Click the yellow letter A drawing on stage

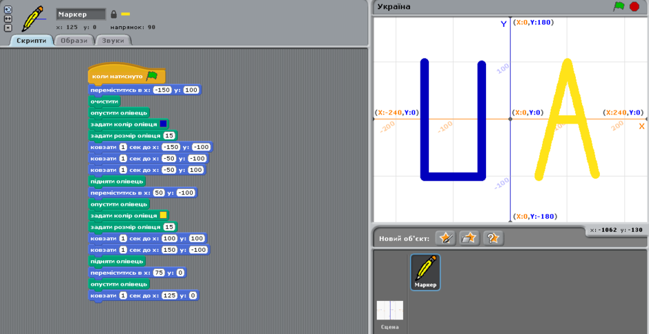567,119
